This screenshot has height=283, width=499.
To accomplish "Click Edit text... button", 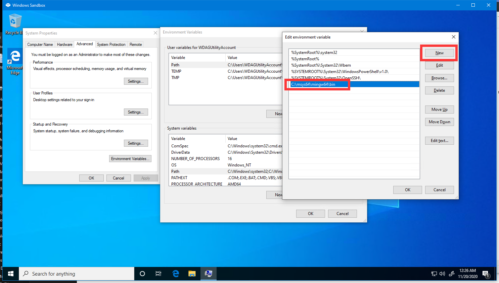I will coord(439,141).
